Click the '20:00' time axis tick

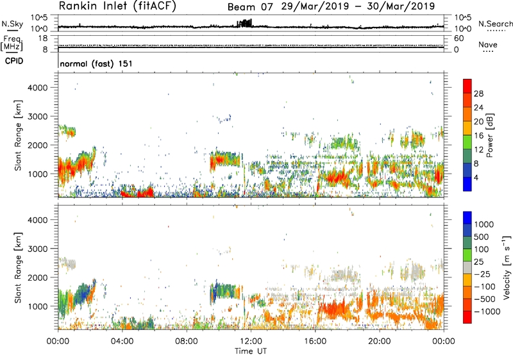coord(380,342)
